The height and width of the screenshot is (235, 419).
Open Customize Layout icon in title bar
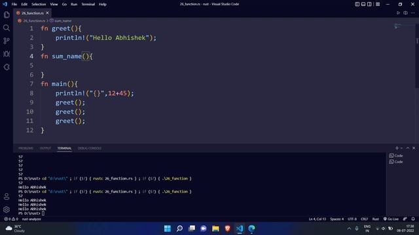click(x=378, y=4)
